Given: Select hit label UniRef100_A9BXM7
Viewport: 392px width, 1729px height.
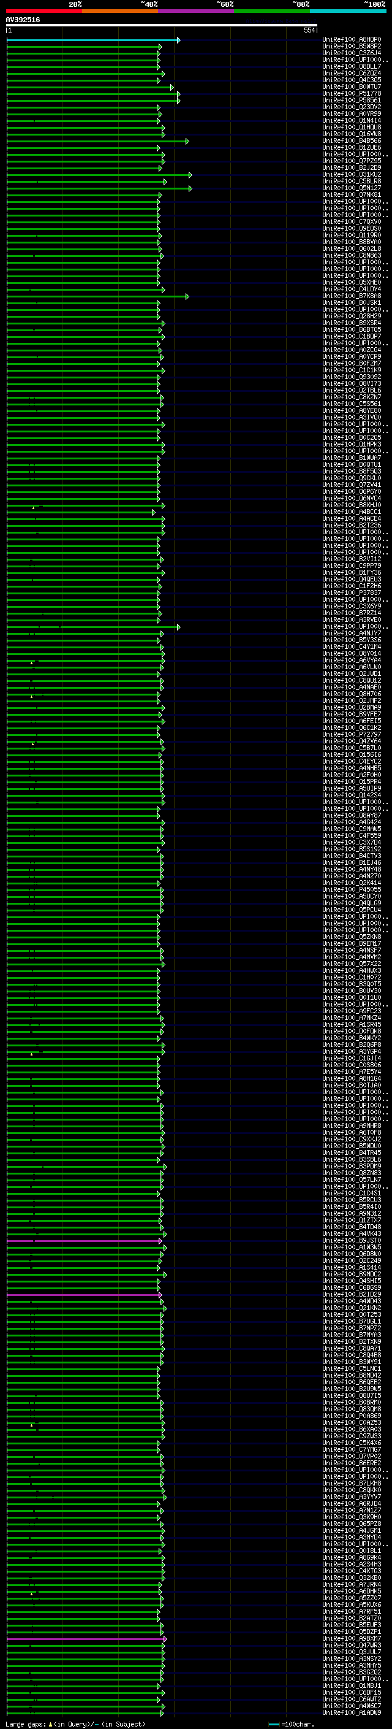Looking at the screenshot, I should pyautogui.click(x=352, y=1638).
